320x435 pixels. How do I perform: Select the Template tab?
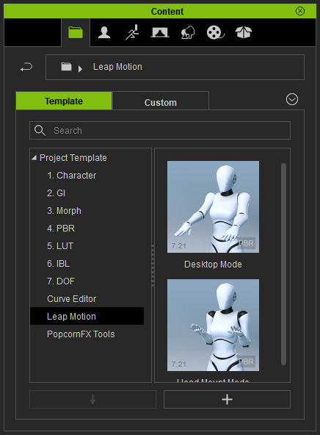click(x=64, y=101)
